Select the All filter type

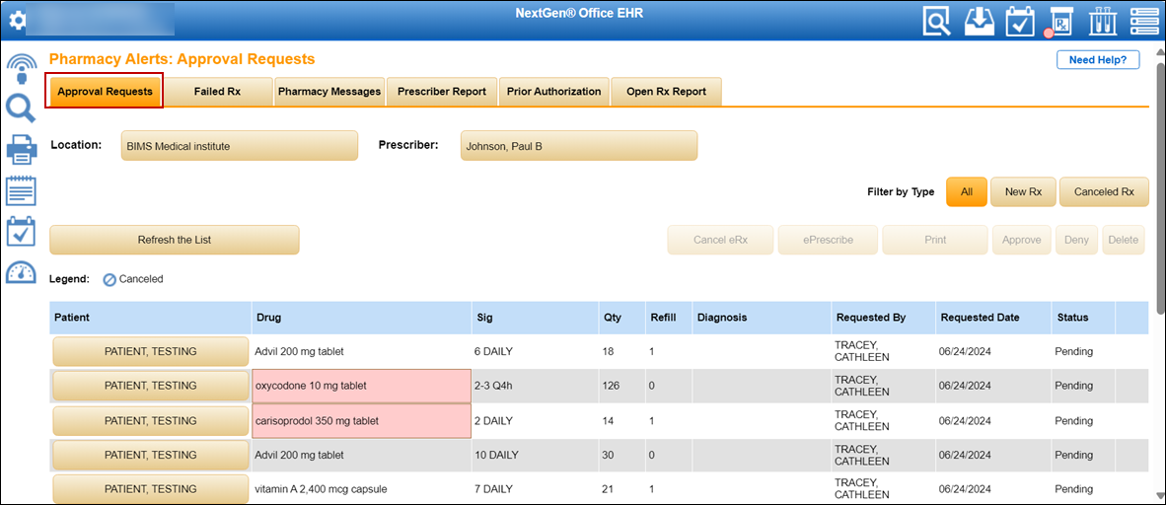pos(966,192)
